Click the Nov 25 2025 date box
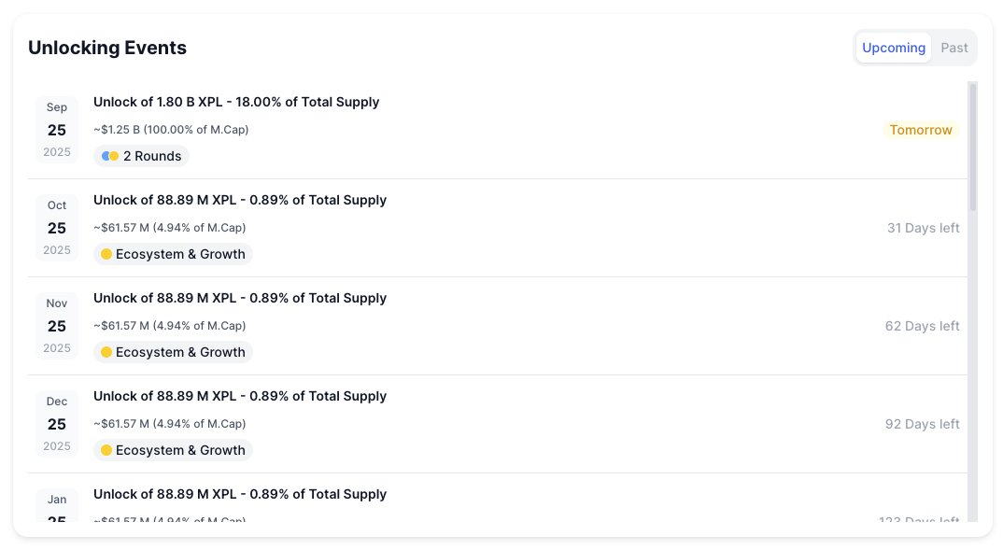 coord(57,326)
